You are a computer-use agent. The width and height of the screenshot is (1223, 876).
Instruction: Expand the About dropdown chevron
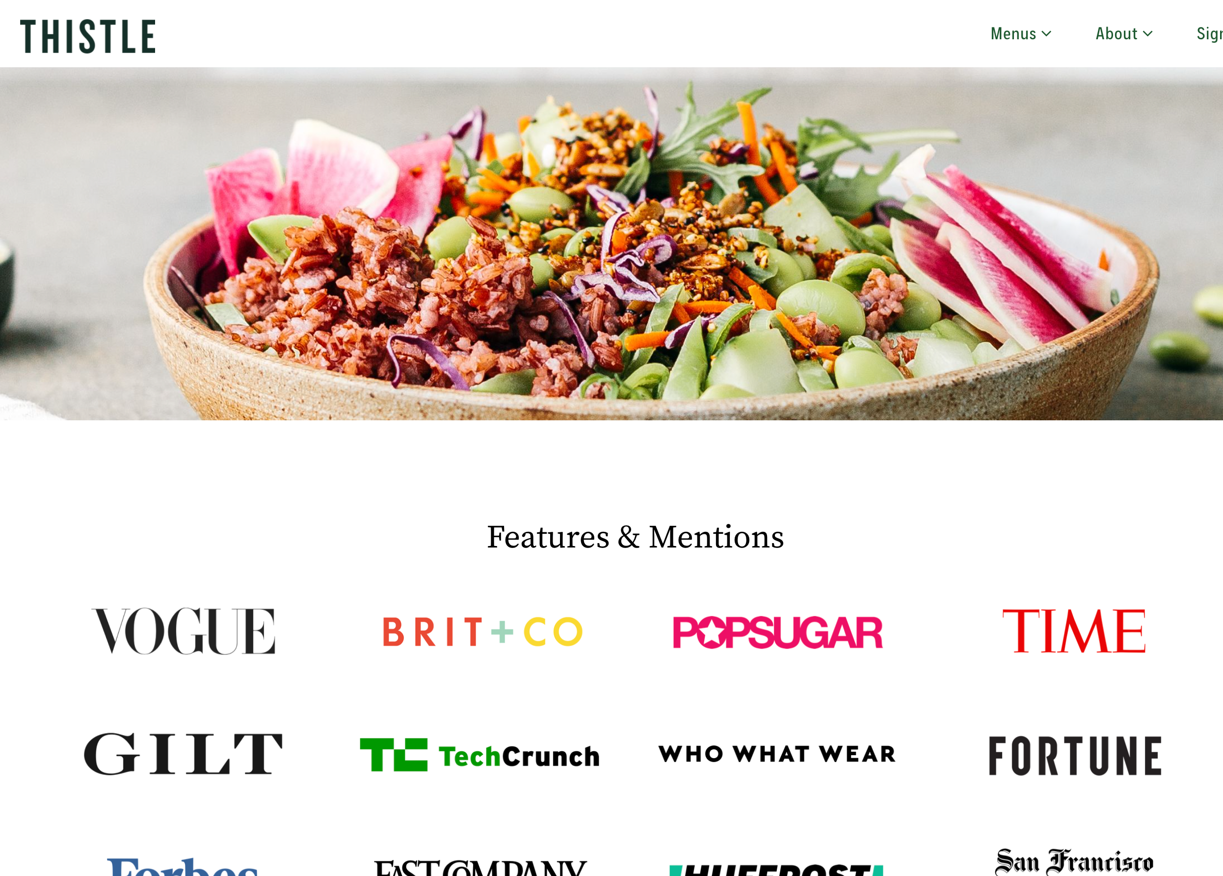pos(1147,33)
